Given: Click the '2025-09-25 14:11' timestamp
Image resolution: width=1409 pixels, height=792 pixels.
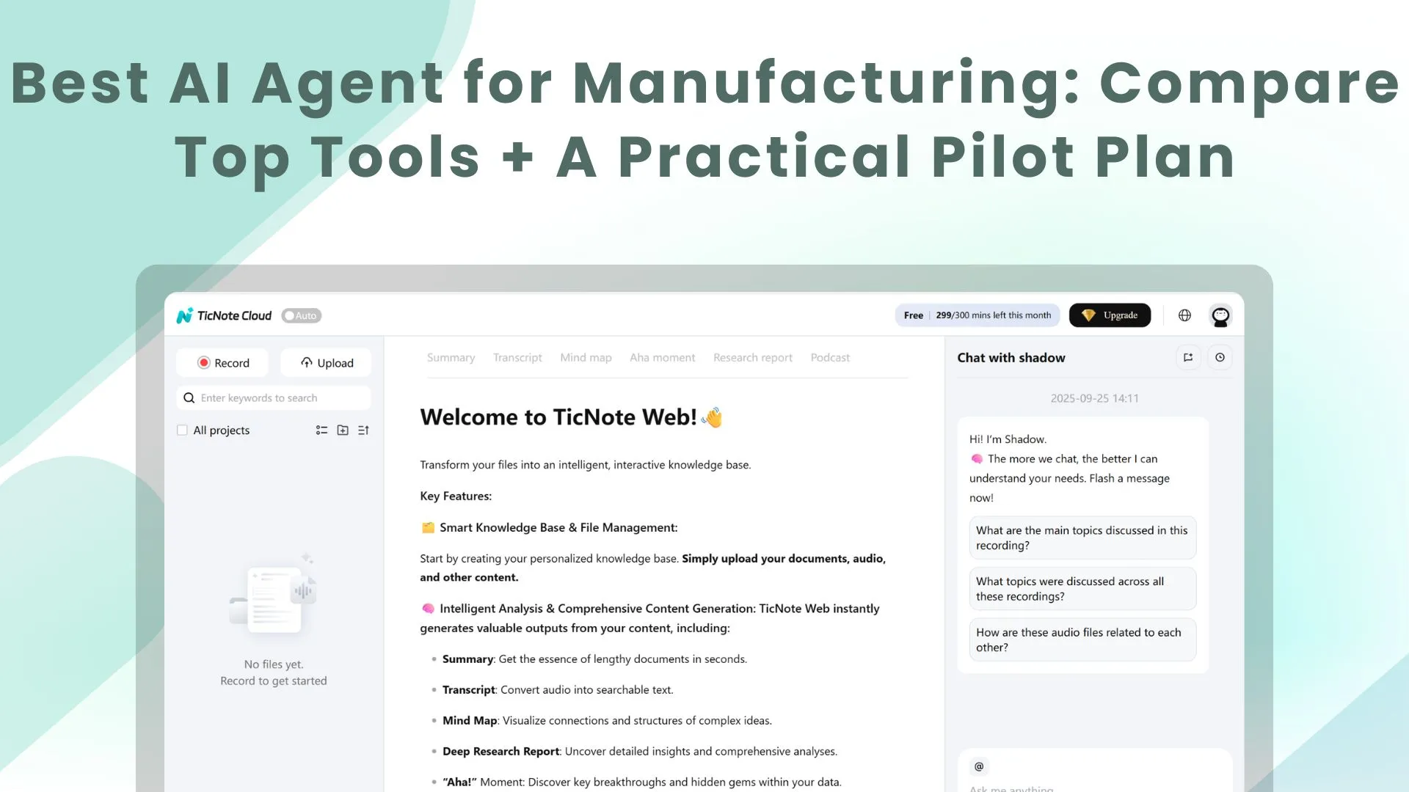Looking at the screenshot, I should (x=1094, y=398).
